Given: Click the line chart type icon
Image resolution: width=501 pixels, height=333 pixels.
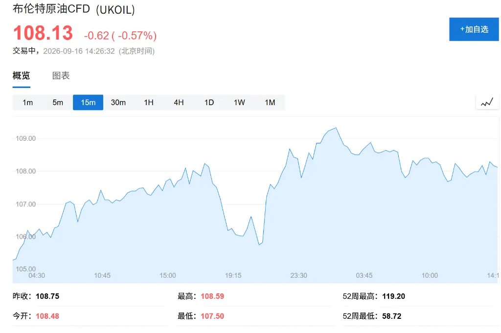Looking at the screenshot, I should 487,103.
